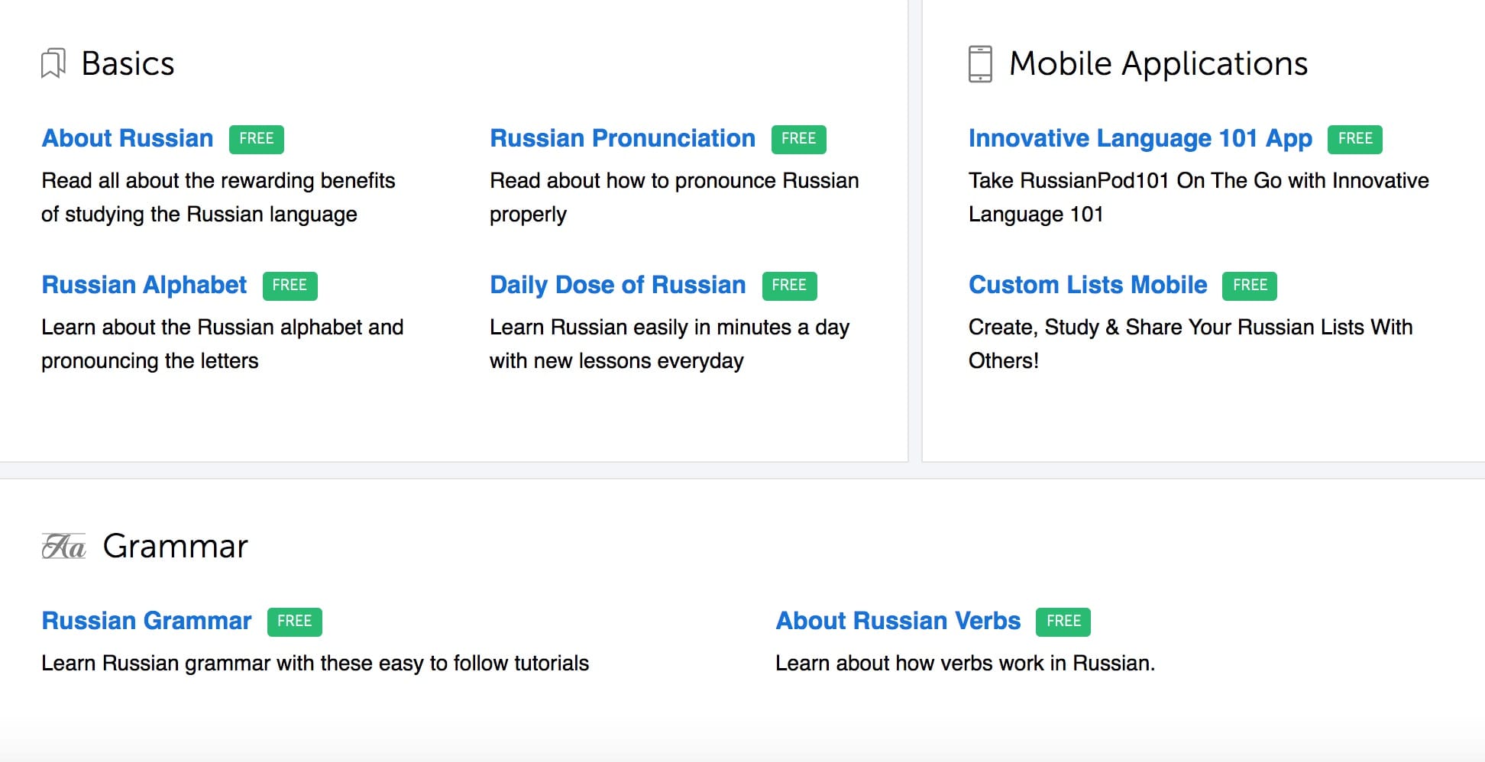
Task: Click the FREE badge beside Custom Lists Mobile
Action: [x=1250, y=286]
